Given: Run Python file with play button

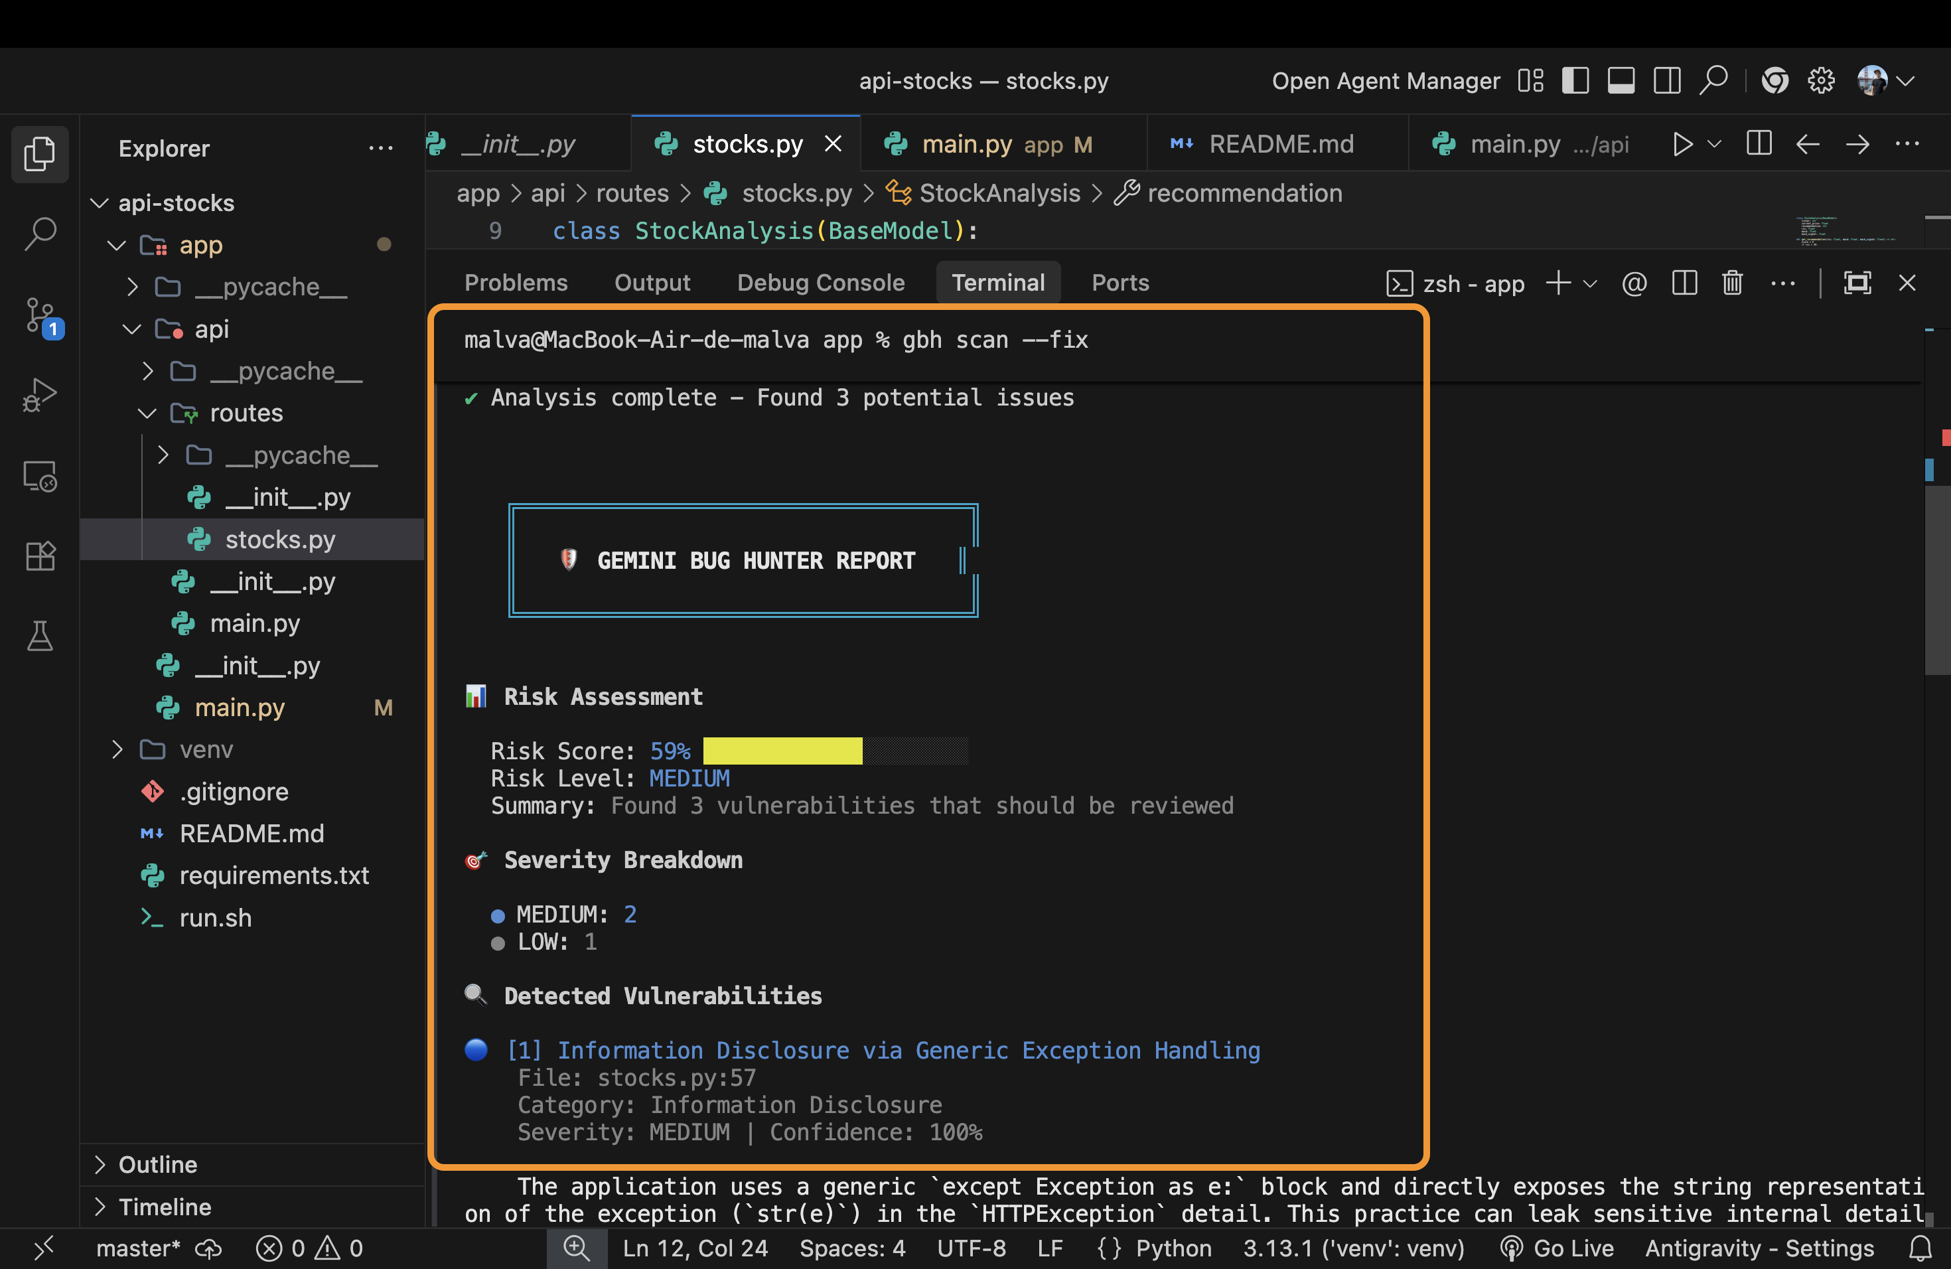Looking at the screenshot, I should tap(1682, 144).
